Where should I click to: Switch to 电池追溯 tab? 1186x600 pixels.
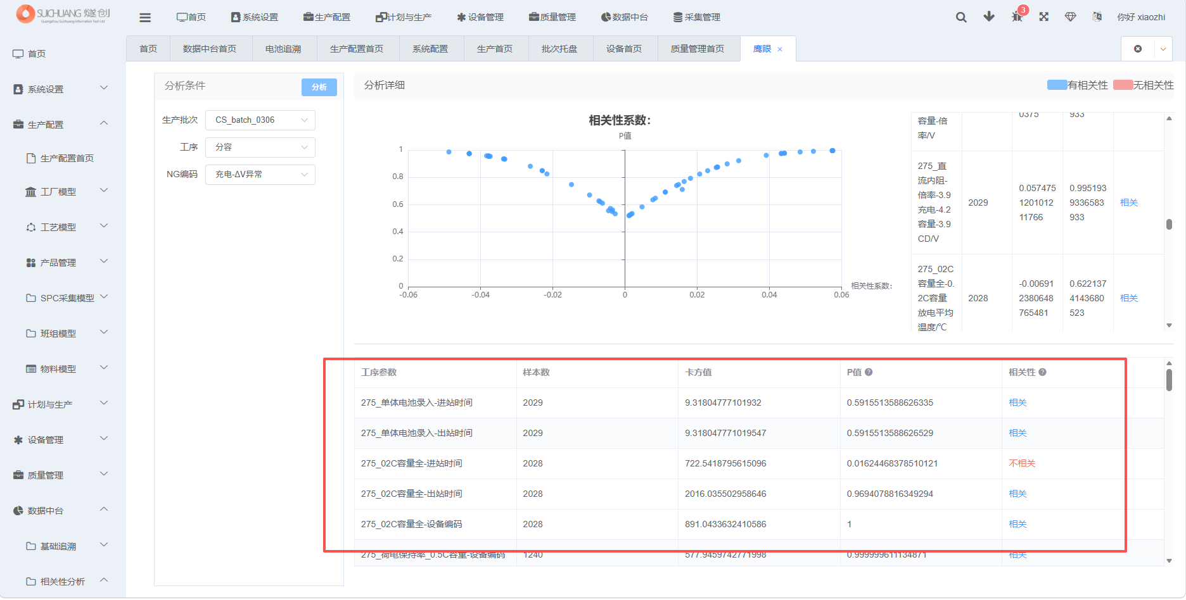coord(283,49)
